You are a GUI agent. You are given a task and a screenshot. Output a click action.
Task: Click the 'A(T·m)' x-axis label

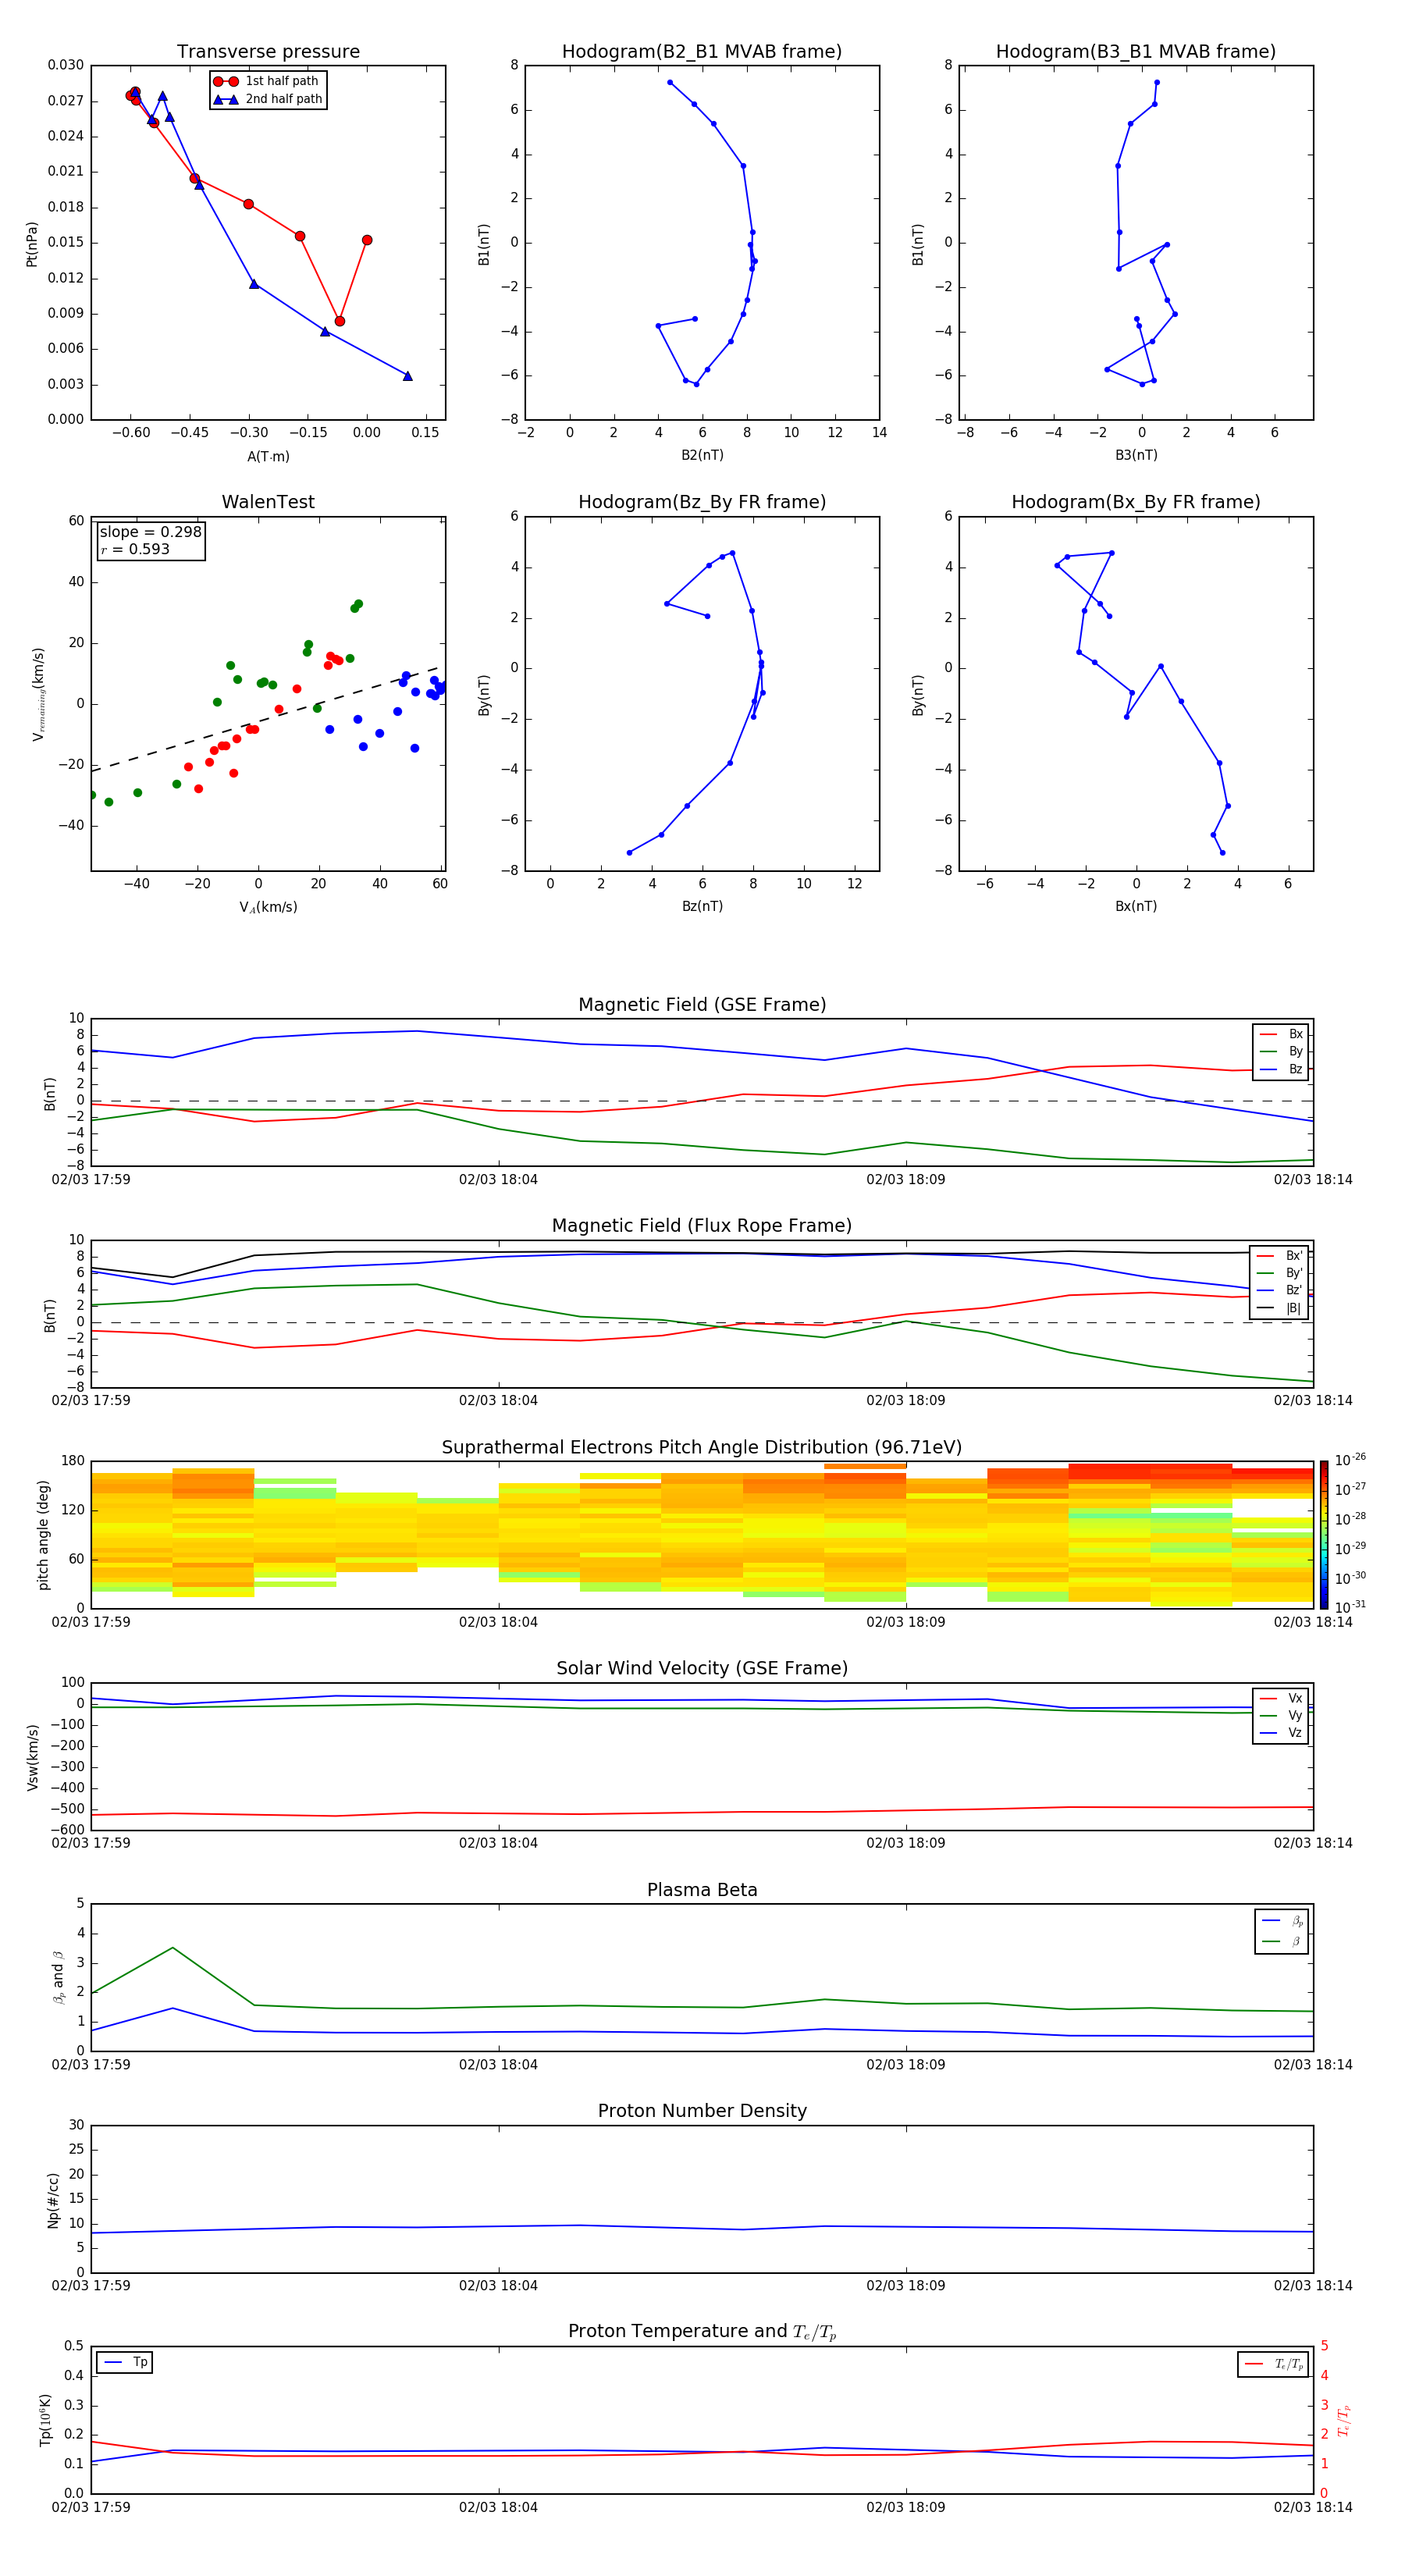click(x=268, y=456)
